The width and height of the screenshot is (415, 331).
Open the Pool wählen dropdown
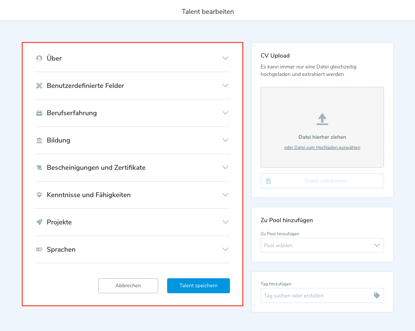[322, 245]
